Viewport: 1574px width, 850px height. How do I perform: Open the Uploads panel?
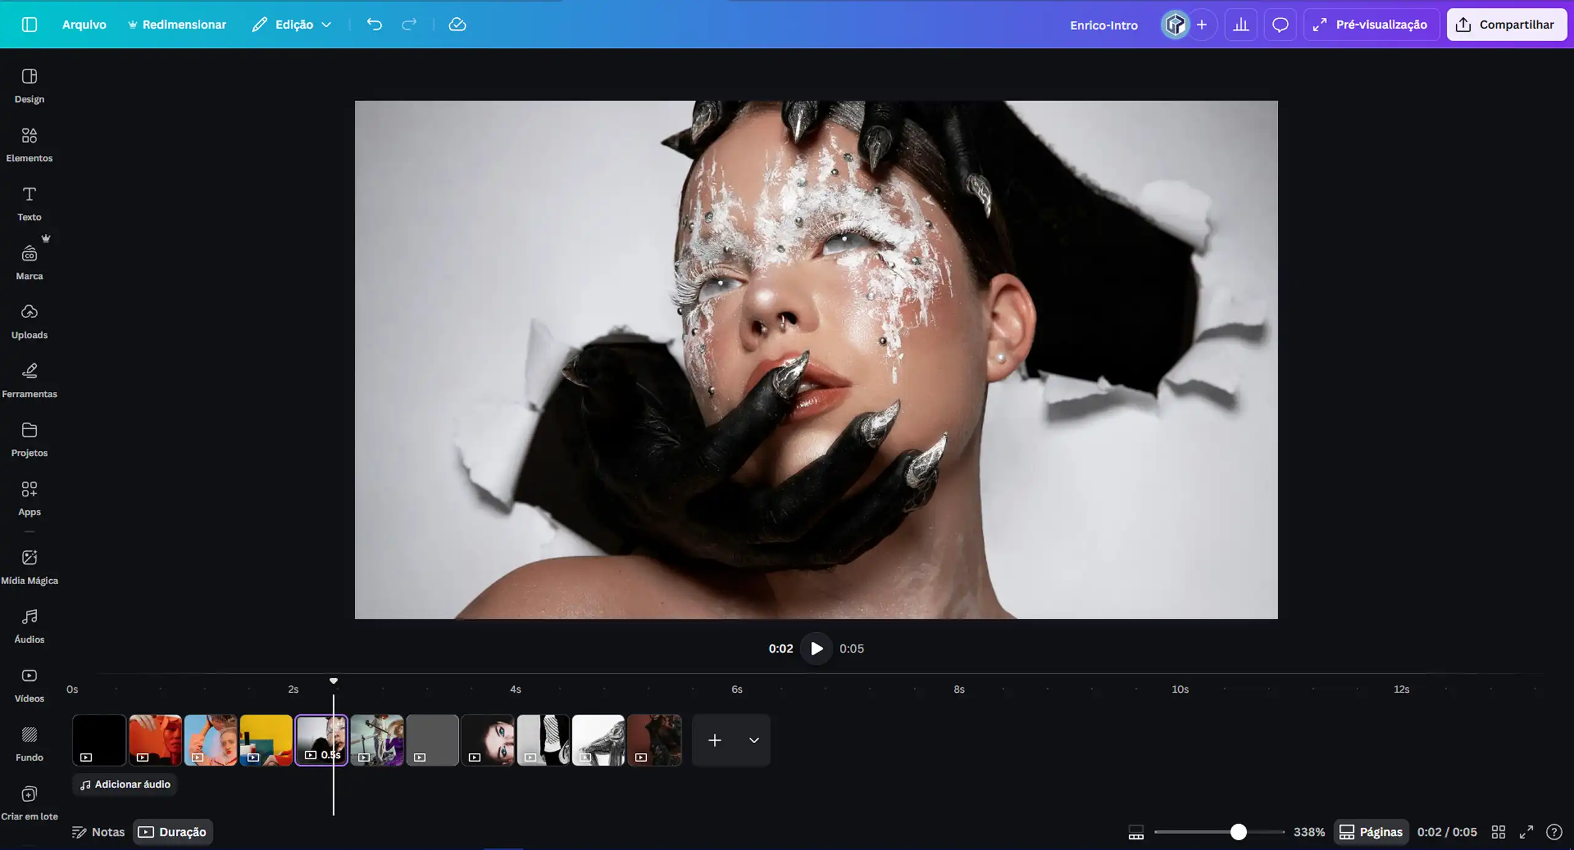29,321
